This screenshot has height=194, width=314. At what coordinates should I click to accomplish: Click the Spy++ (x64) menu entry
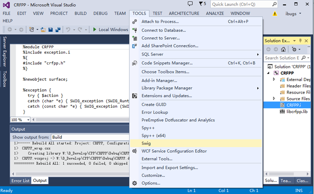click(x=196, y=136)
